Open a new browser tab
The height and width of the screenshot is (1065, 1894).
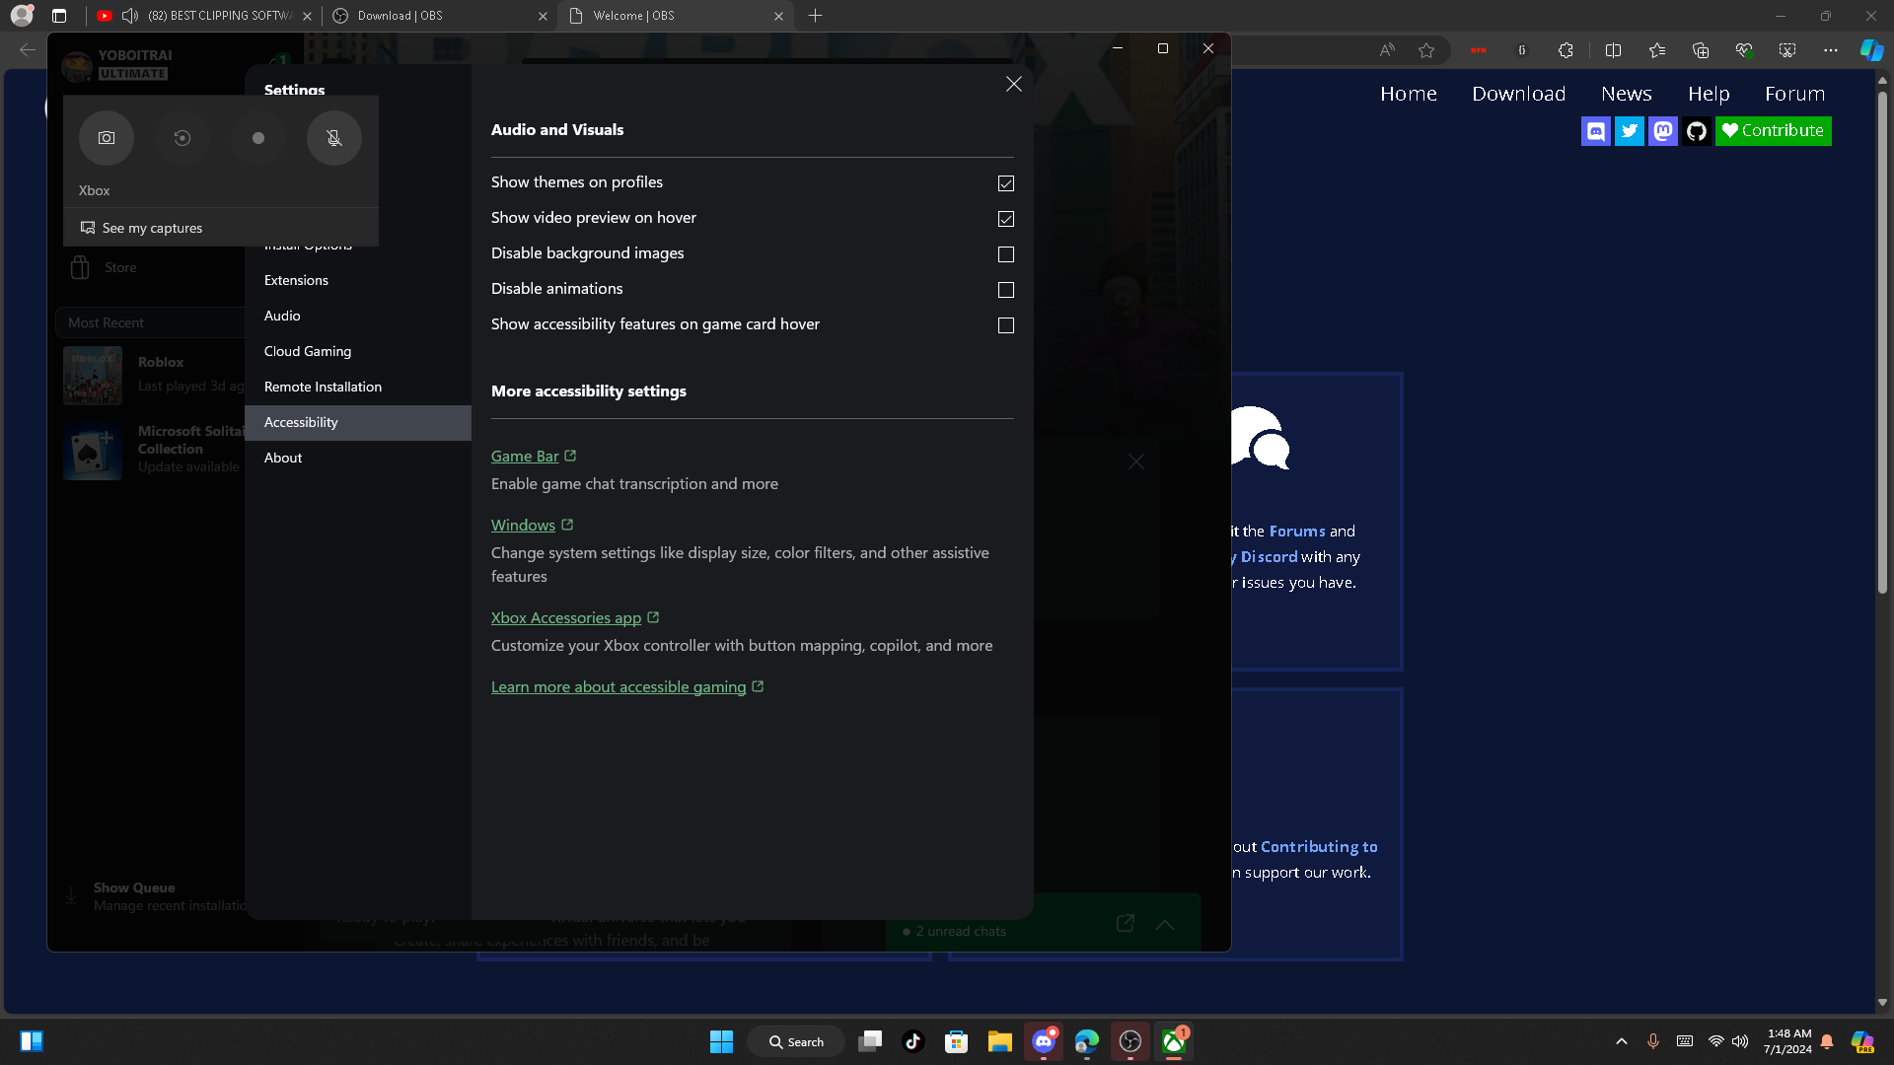point(815,16)
